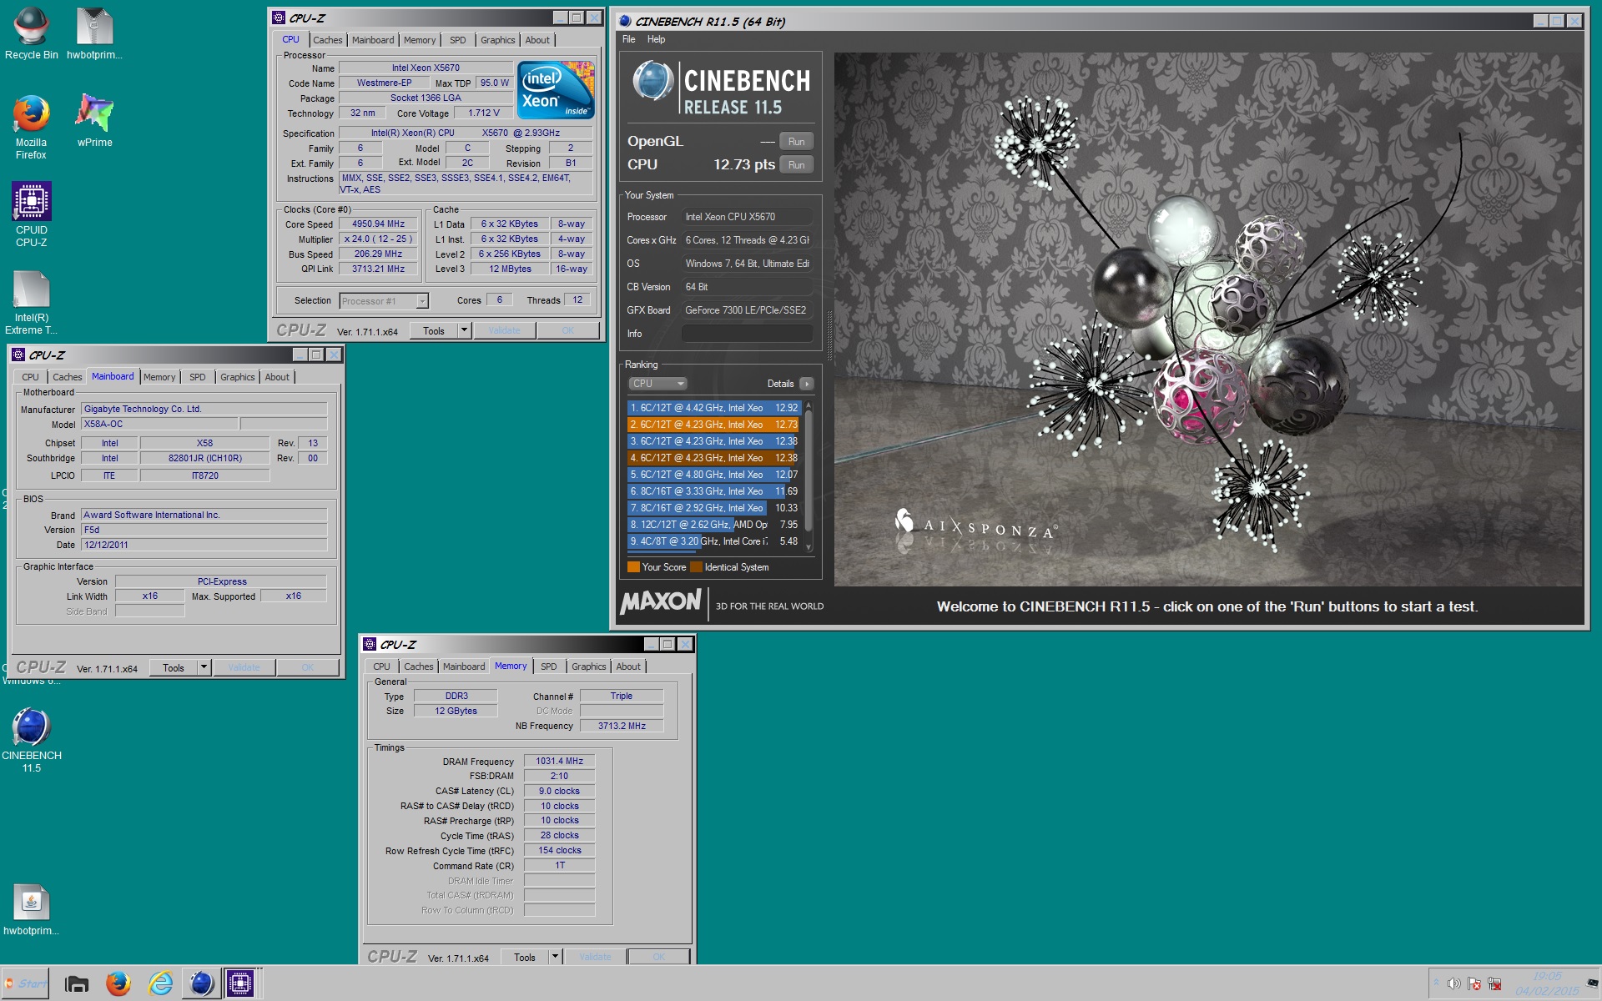Viewport: 1602px width, 1001px height.
Task: Switch to the CPU-Z taskbar icon
Action: (240, 984)
